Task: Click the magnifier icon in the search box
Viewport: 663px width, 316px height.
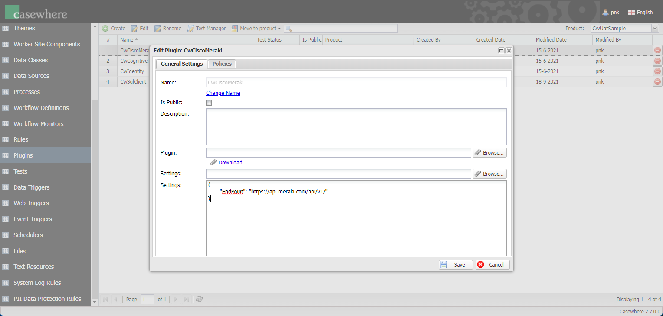Action: 288,28
